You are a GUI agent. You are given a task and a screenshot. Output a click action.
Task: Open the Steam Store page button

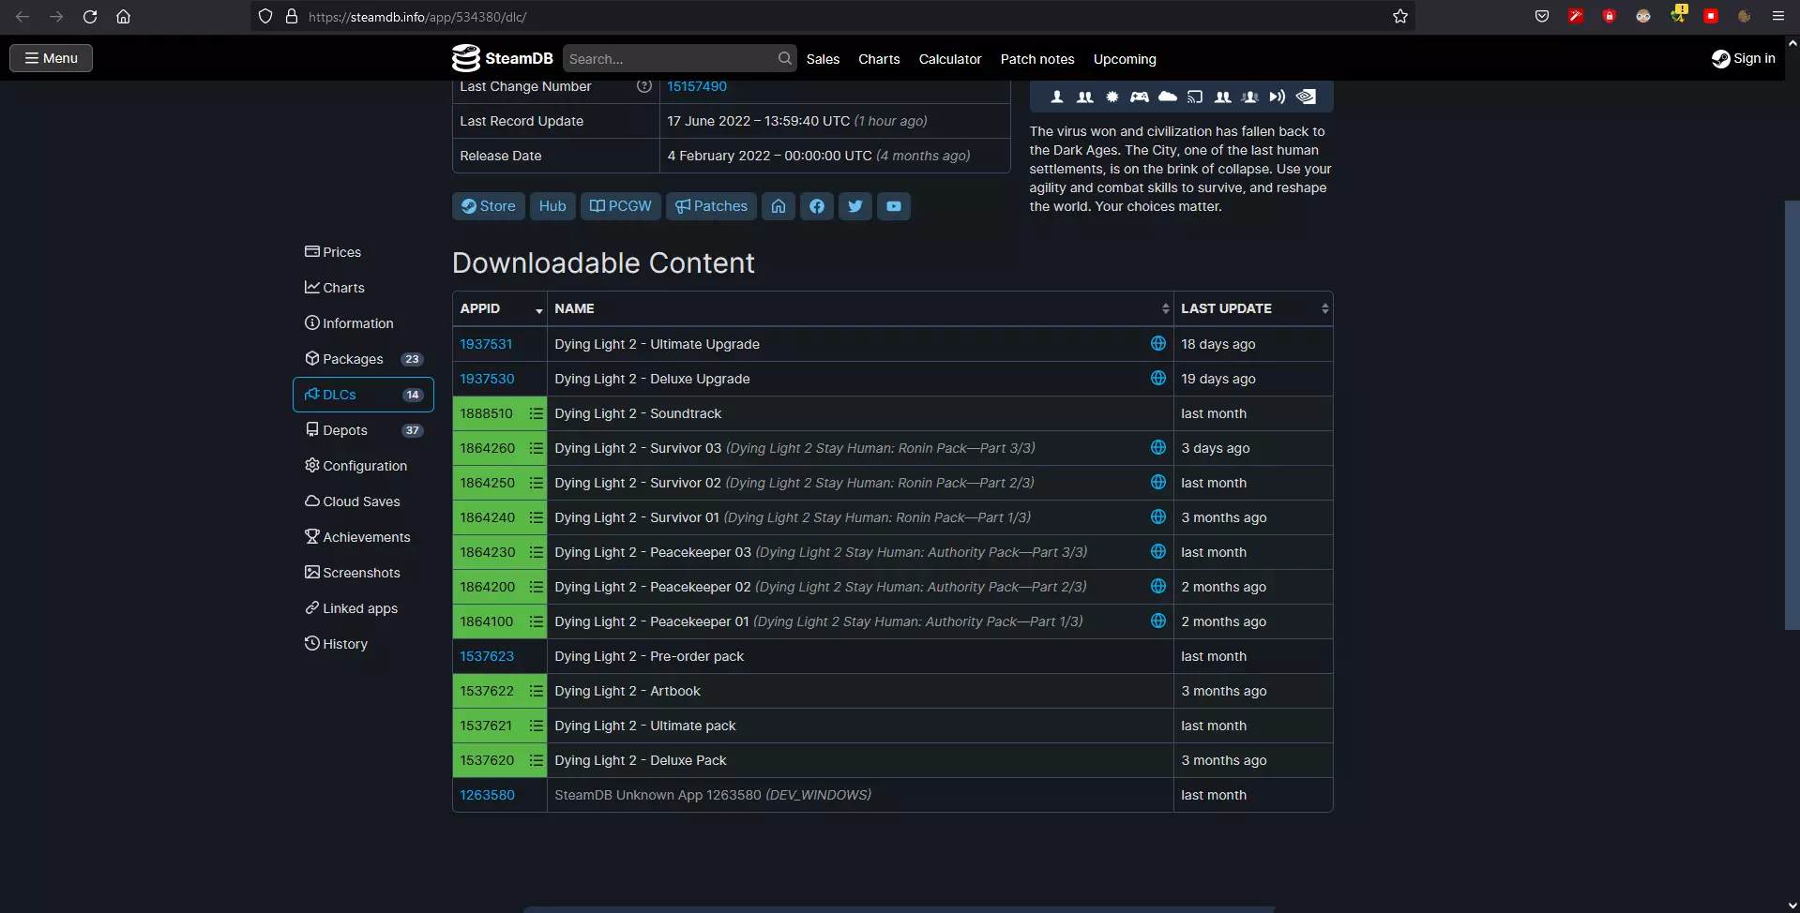(489, 206)
